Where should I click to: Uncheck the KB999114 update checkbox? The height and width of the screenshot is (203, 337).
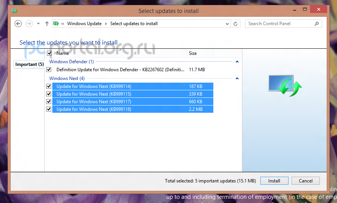point(48,86)
